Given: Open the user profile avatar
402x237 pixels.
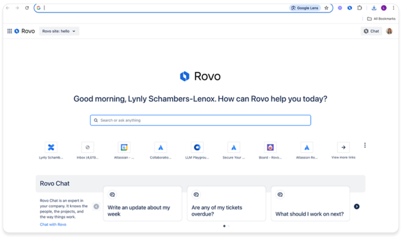Looking at the screenshot, I should (x=389, y=31).
